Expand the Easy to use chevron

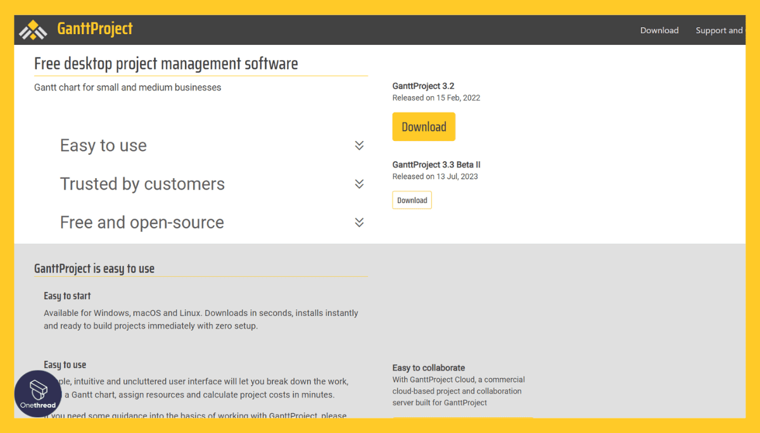[359, 145]
